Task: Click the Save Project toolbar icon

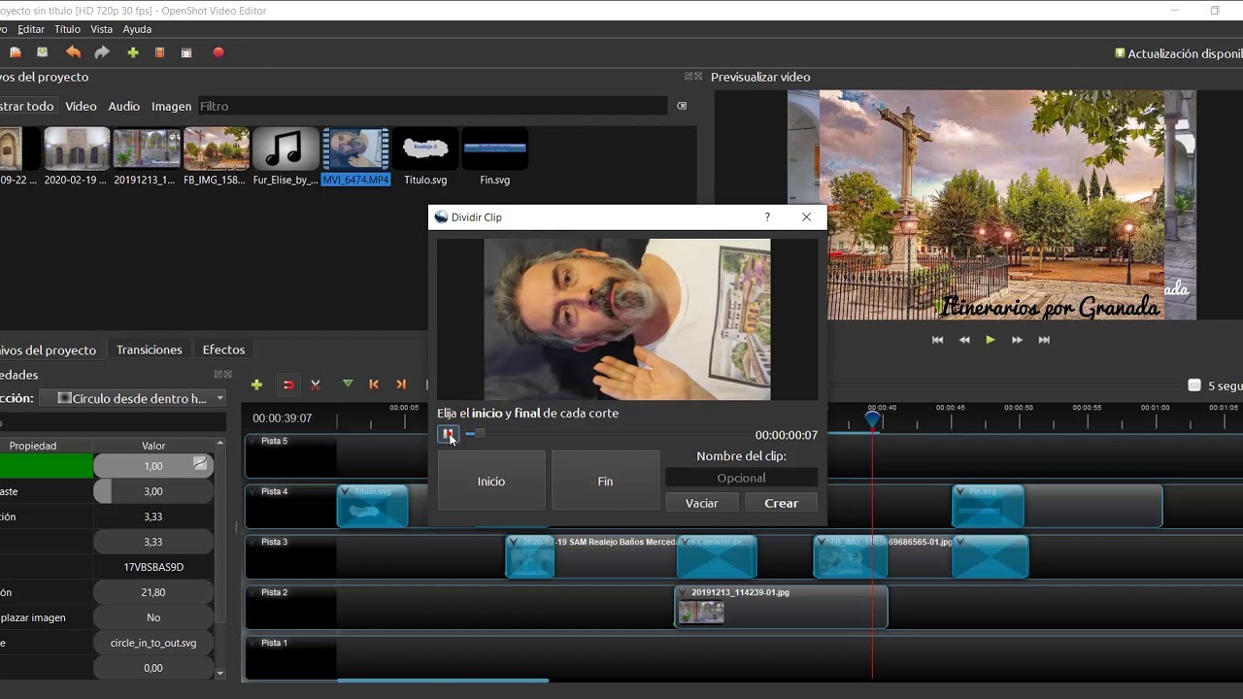Action: (x=42, y=52)
